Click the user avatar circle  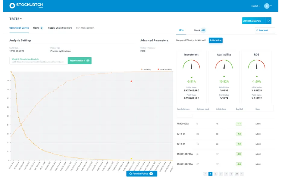267,6
